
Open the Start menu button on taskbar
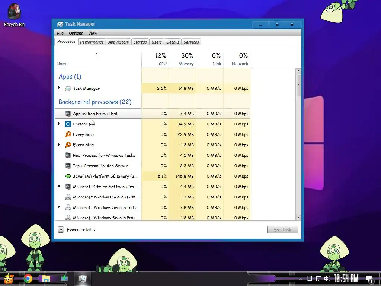[x=9, y=279]
